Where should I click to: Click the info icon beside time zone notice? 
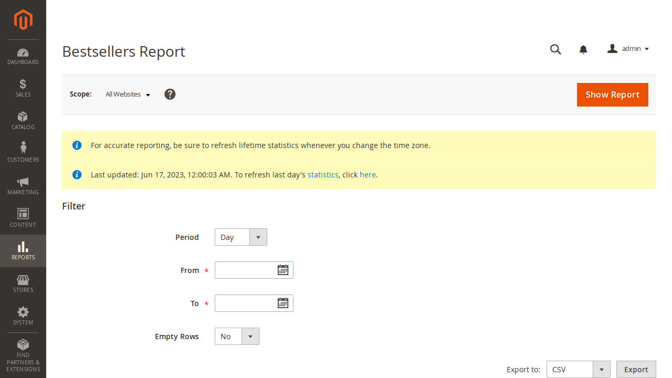click(77, 145)
